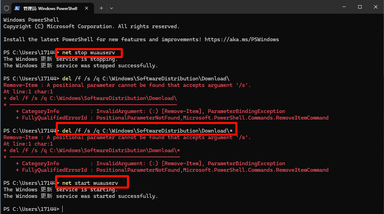This screenshot has height=214, width=384.
Task: Click the first 'At line:1 char:1' text
Action: pos(28,92)
